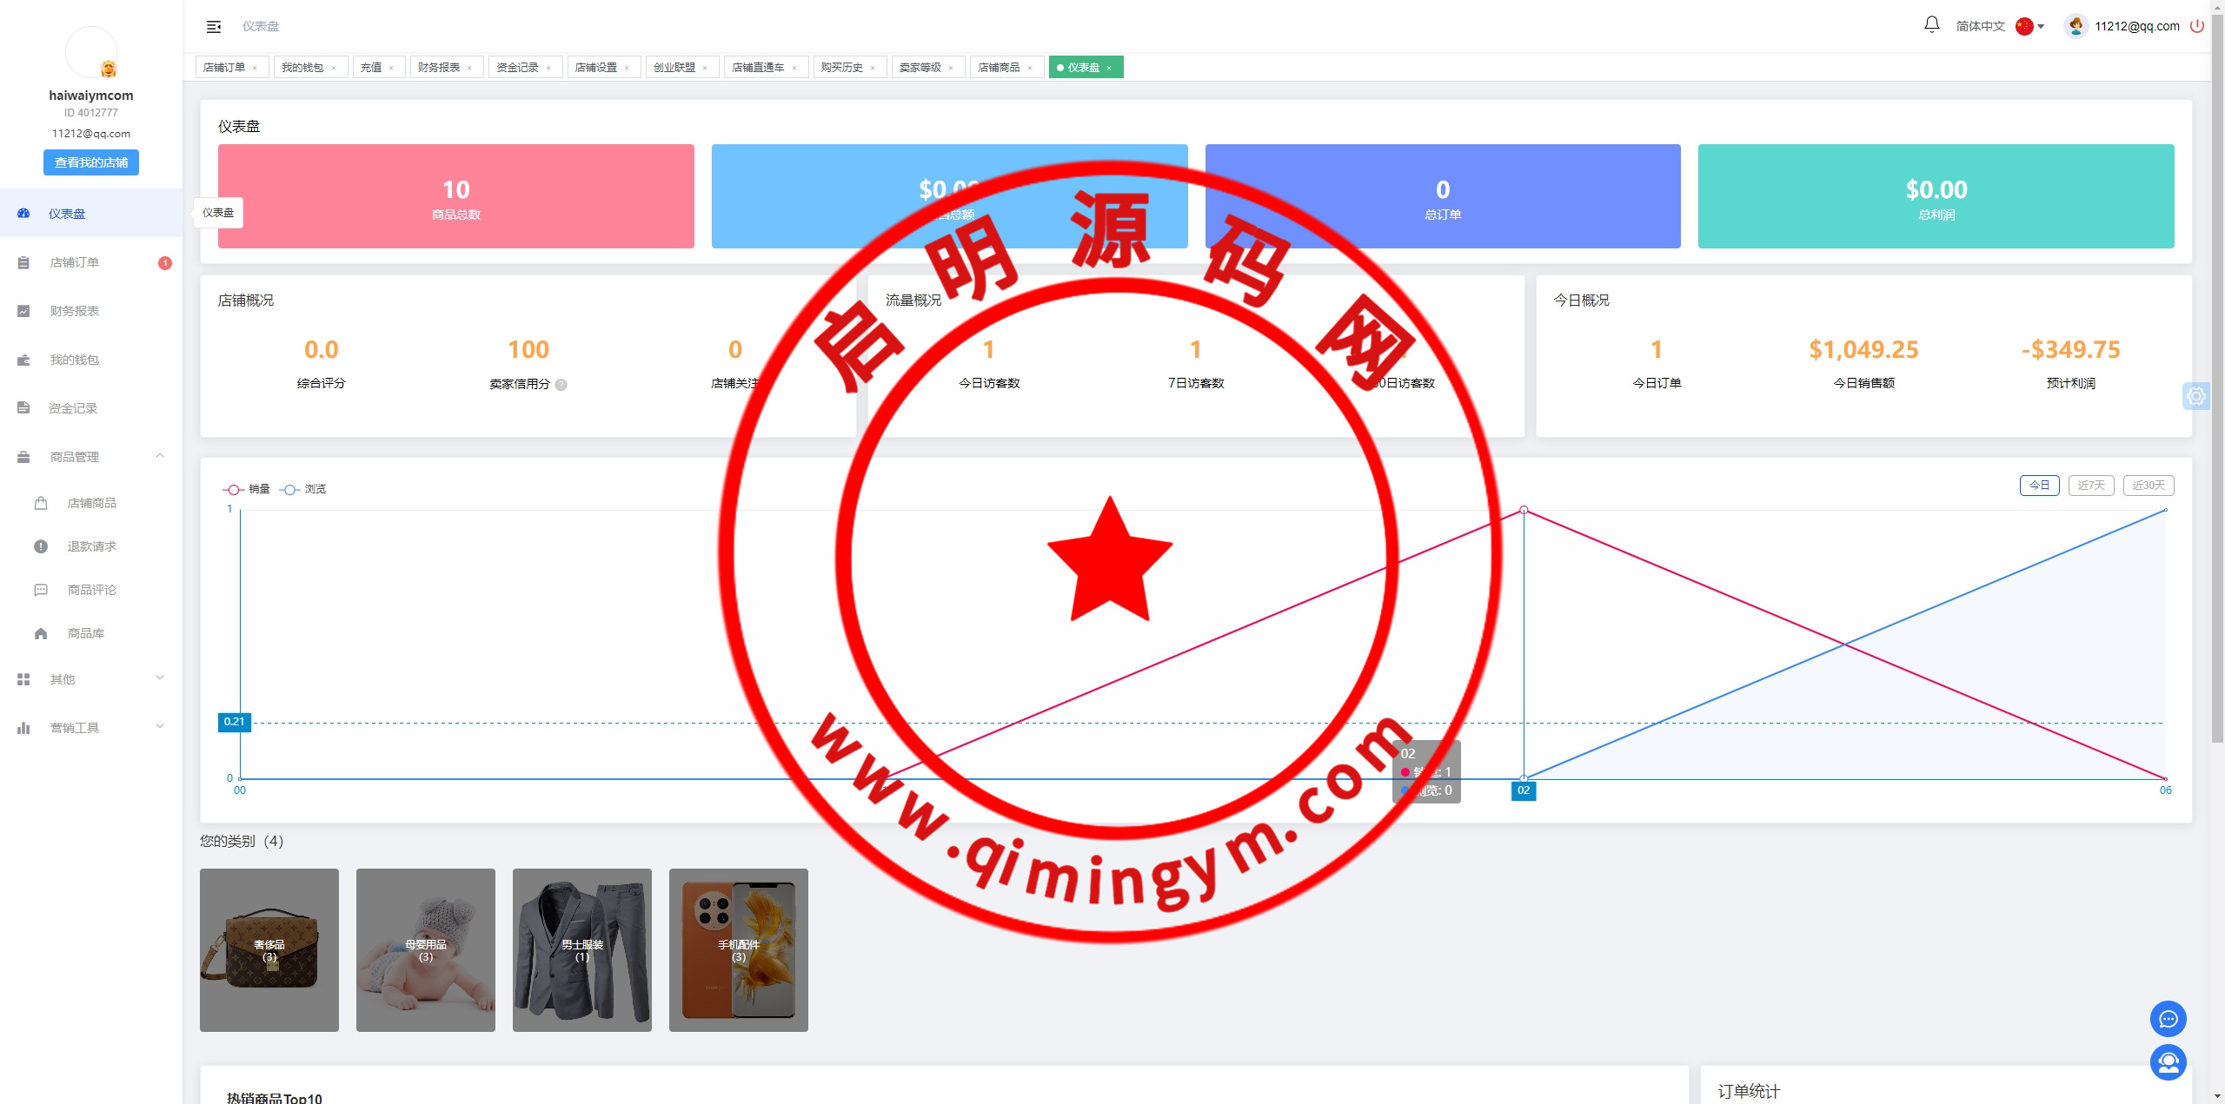Open the customer service headset icon
2225x1104 pixels.
pyautogui.click(x=2168, y=1062)
